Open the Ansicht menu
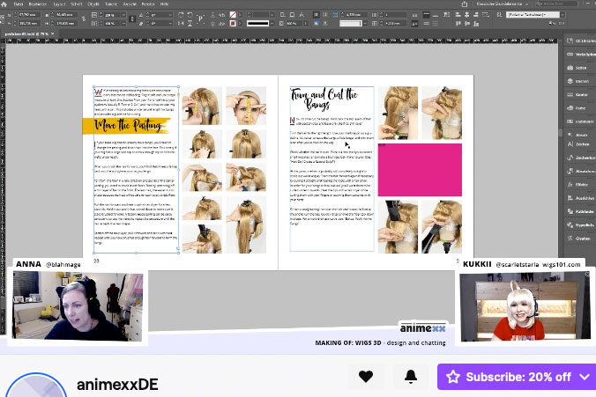This screenshot has width=596, height=397. (130, 4)
